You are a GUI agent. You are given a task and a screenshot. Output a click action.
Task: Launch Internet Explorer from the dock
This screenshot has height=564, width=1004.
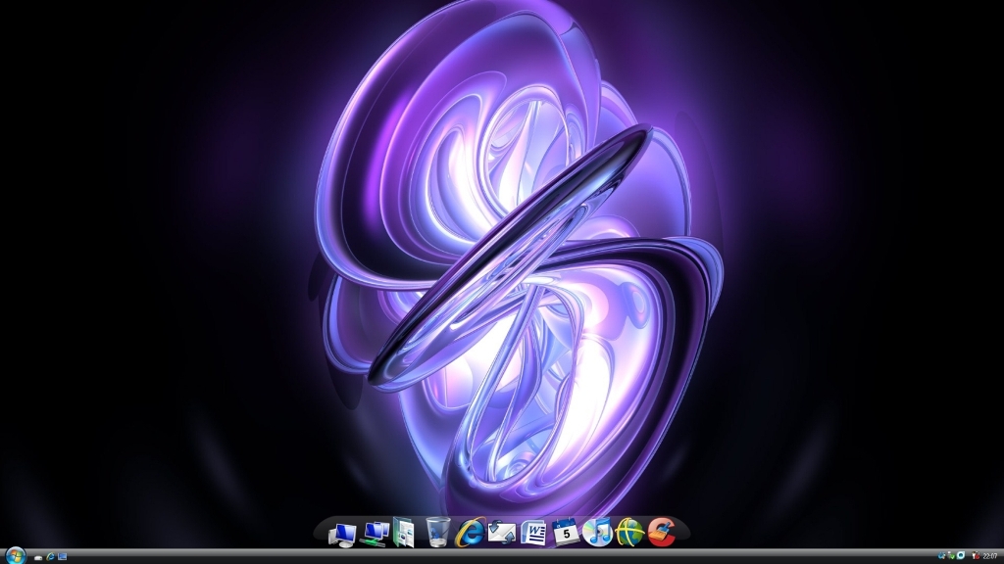[x=471, y=532]
